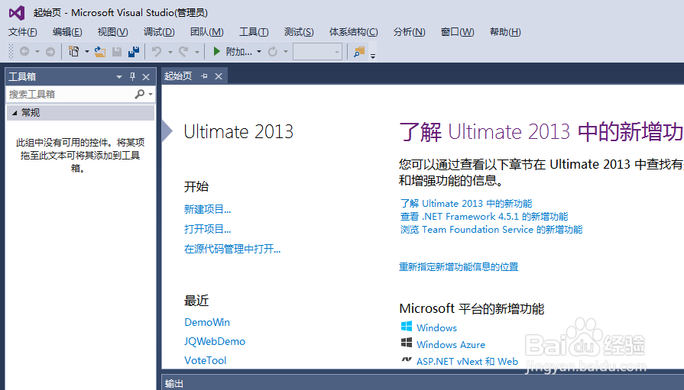Click the Undo toolbar icon

point(157,51)
